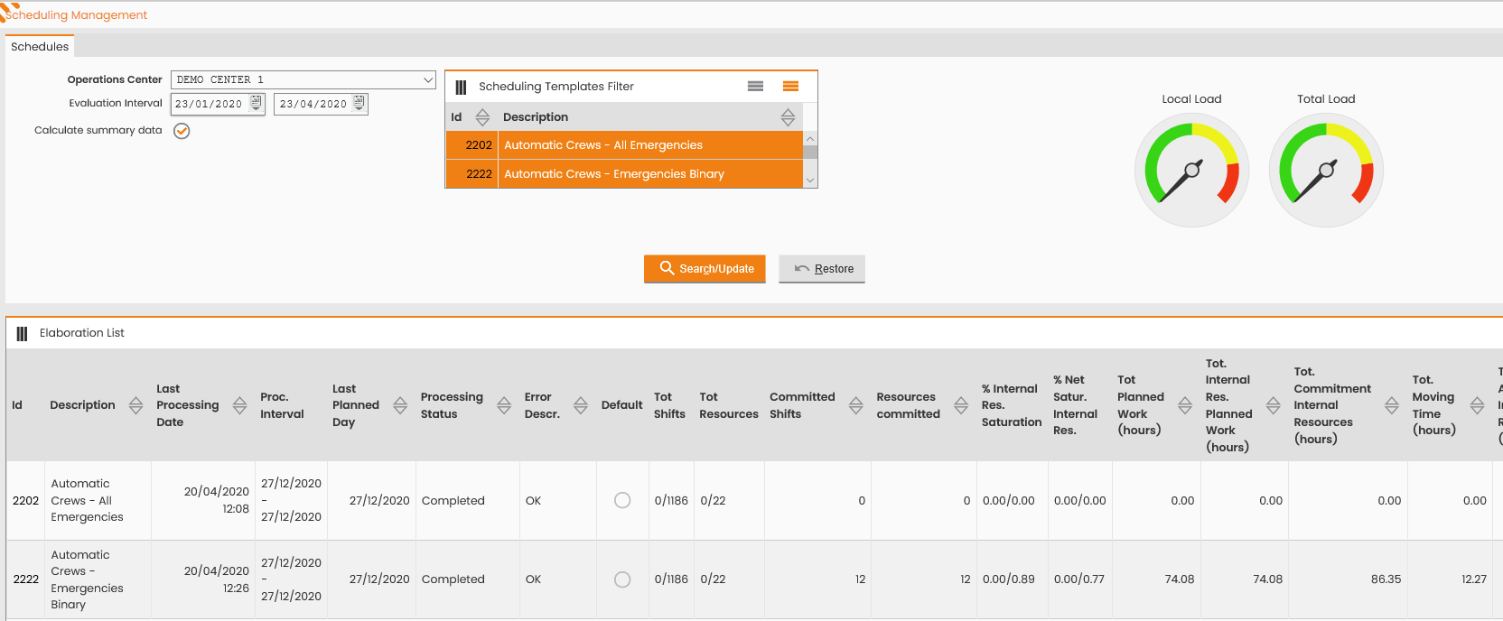Sort by Tot. Commitment Internal Resources
1503x621 pixels.
point(1392,405)
